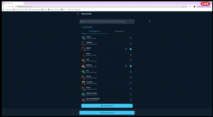Click the Снять выбор button
213x117 pixels.
click(87, 27)
